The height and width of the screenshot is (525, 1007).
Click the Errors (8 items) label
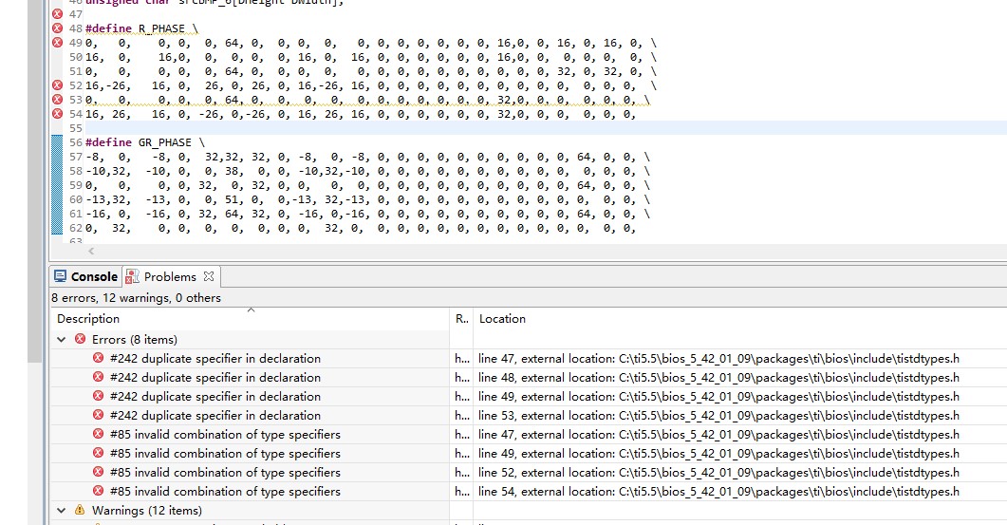coord(134,339)
